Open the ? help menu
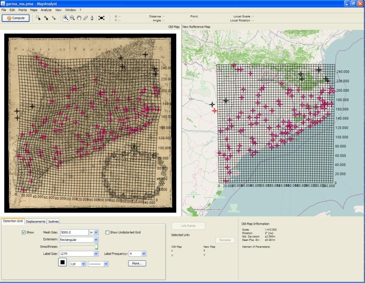Screen dimensions: 365x283 click(x=80, y=10)
